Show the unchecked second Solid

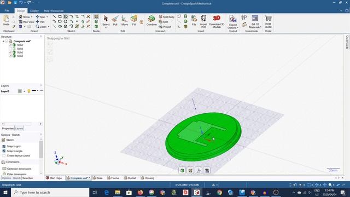click(x=10, y=49)
